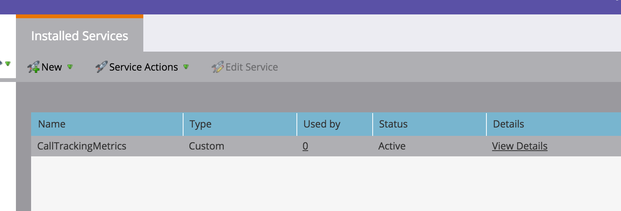This screenshot has height=211, width=621.
Task: Sort by the Name column header
Action: (x=107, y=124)
